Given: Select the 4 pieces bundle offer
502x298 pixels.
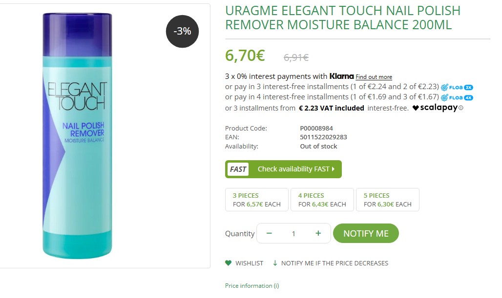Looking at the screenshot, I should pyautogui.click(x=322, y=200).
